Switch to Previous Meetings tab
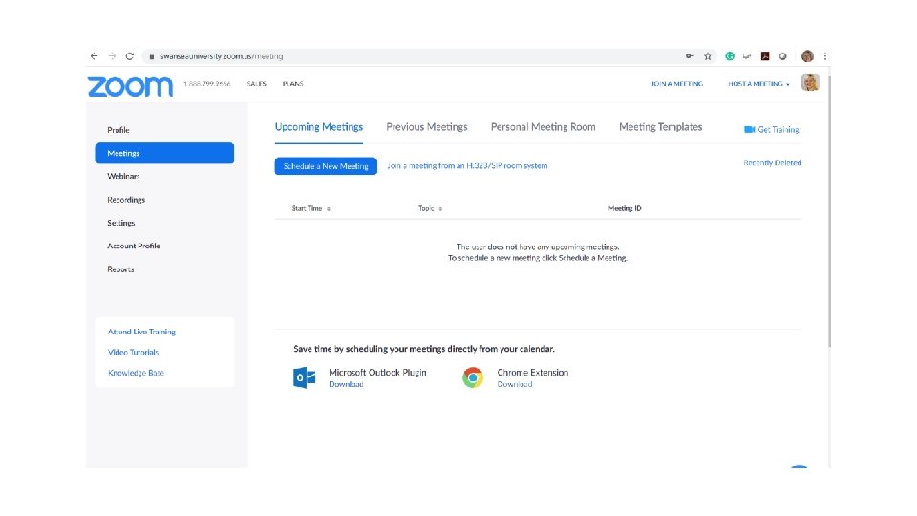Viewport: 917px width, 516px height. tap(427, 127)
